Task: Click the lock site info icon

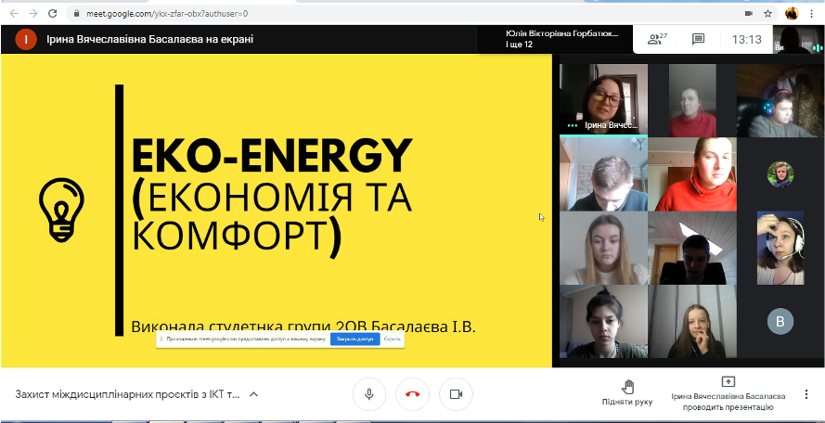Action: coord(77,14)
